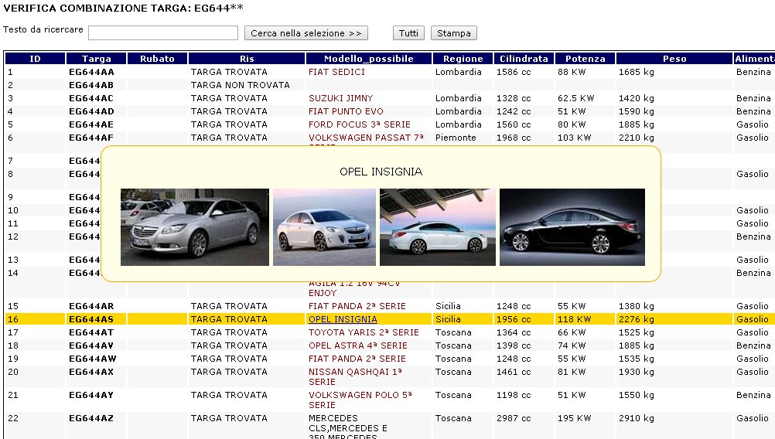
Task: Click the Regione column header
Action: click(x=463, y=59)
